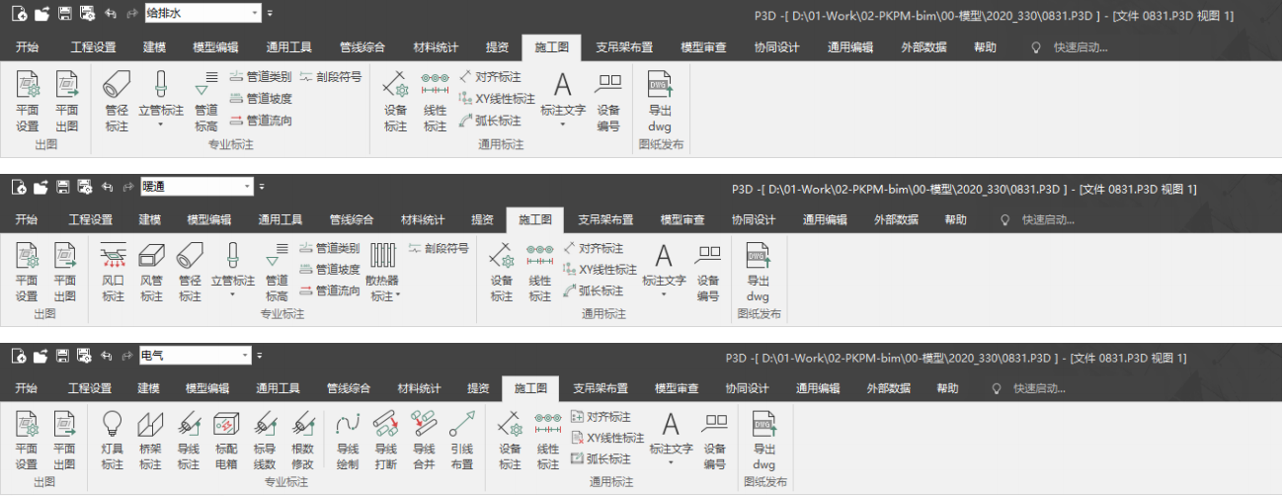This screenshot has width=1284, height=496.
Task: Click the save icon in the 给排水 title bar
Action: (64, 15)
